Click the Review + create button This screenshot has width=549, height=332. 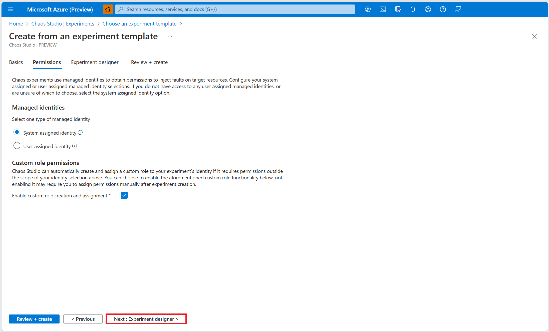[x=34, y=319]
